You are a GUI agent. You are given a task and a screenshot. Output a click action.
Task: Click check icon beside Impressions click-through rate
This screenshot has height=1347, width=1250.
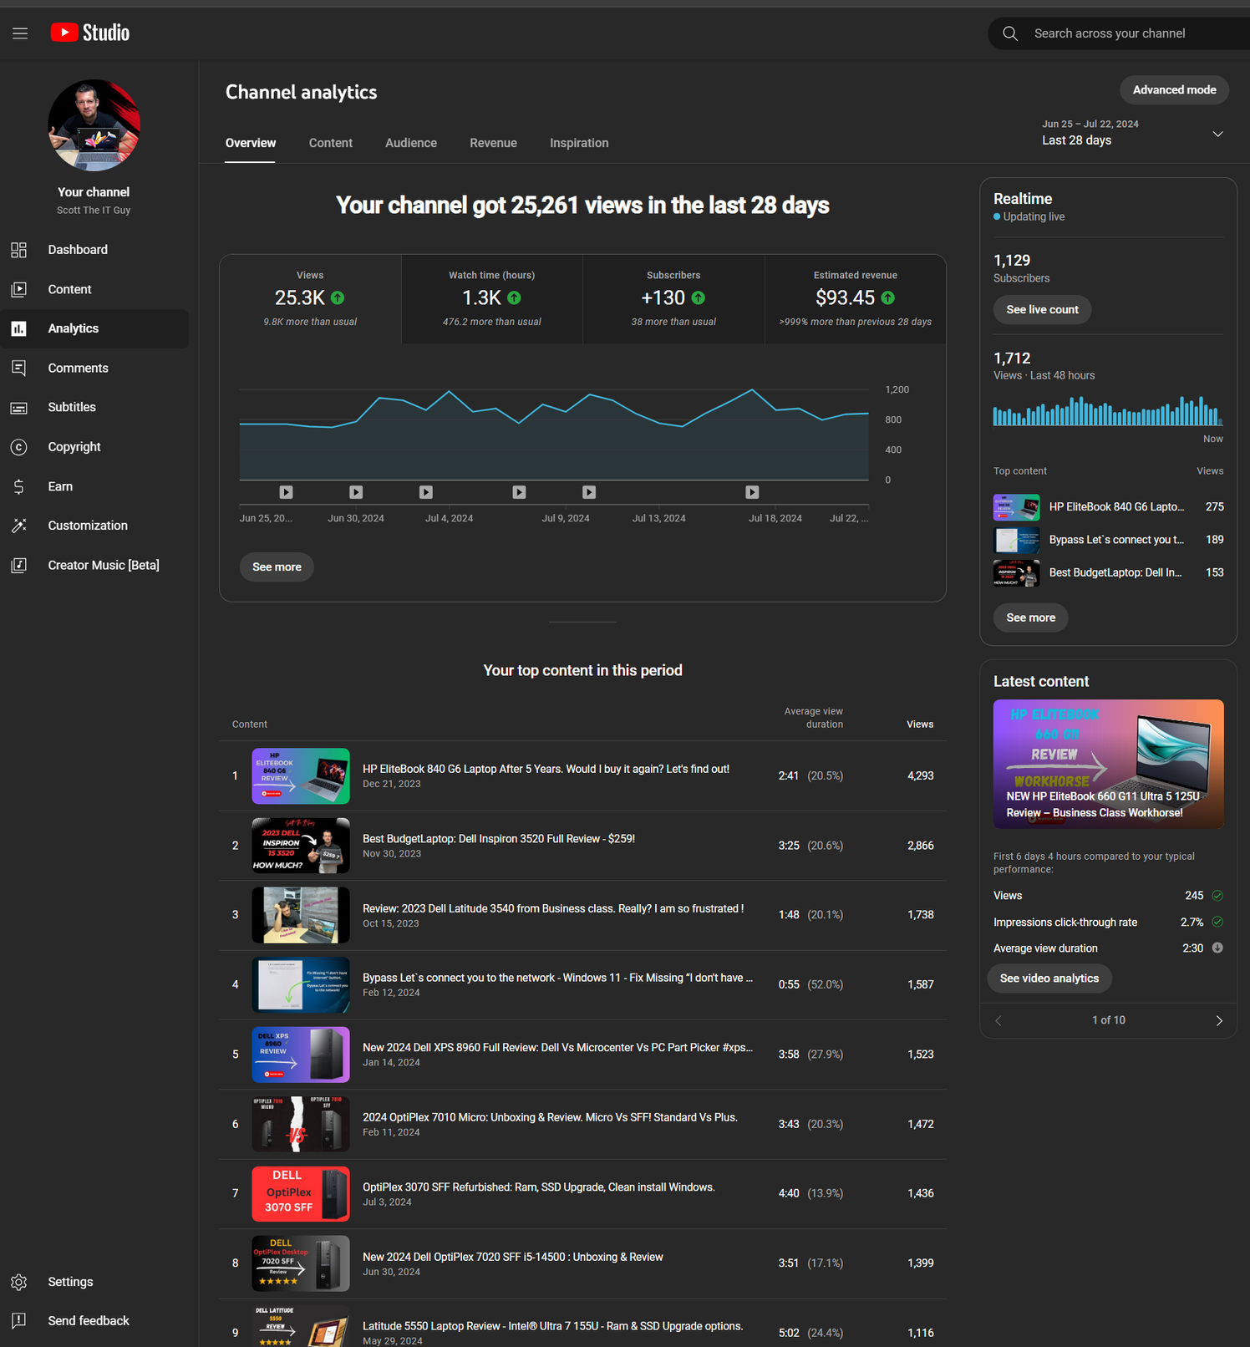[1217, 922]
